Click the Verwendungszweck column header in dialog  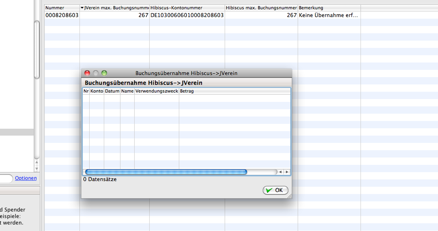(157, 91)
